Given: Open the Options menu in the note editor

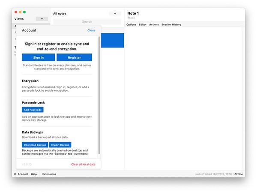Looking at the screenshot, I should pos(131,24).
